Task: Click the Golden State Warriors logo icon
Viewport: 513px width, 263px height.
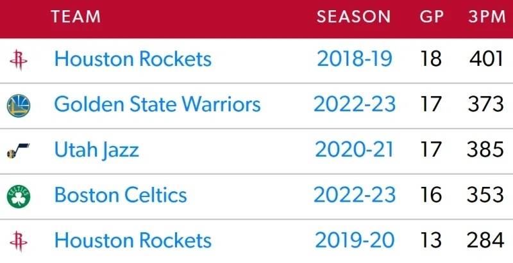Action: [x=19, y=106]
